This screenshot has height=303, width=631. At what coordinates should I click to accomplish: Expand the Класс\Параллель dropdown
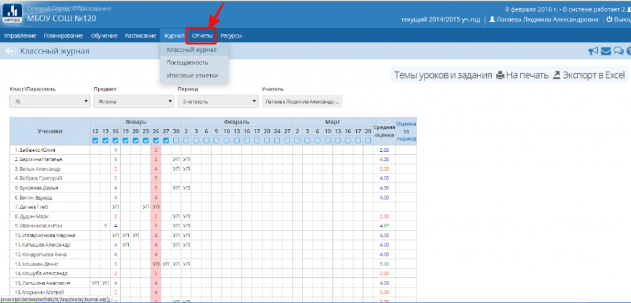click(x=49, y=101)
